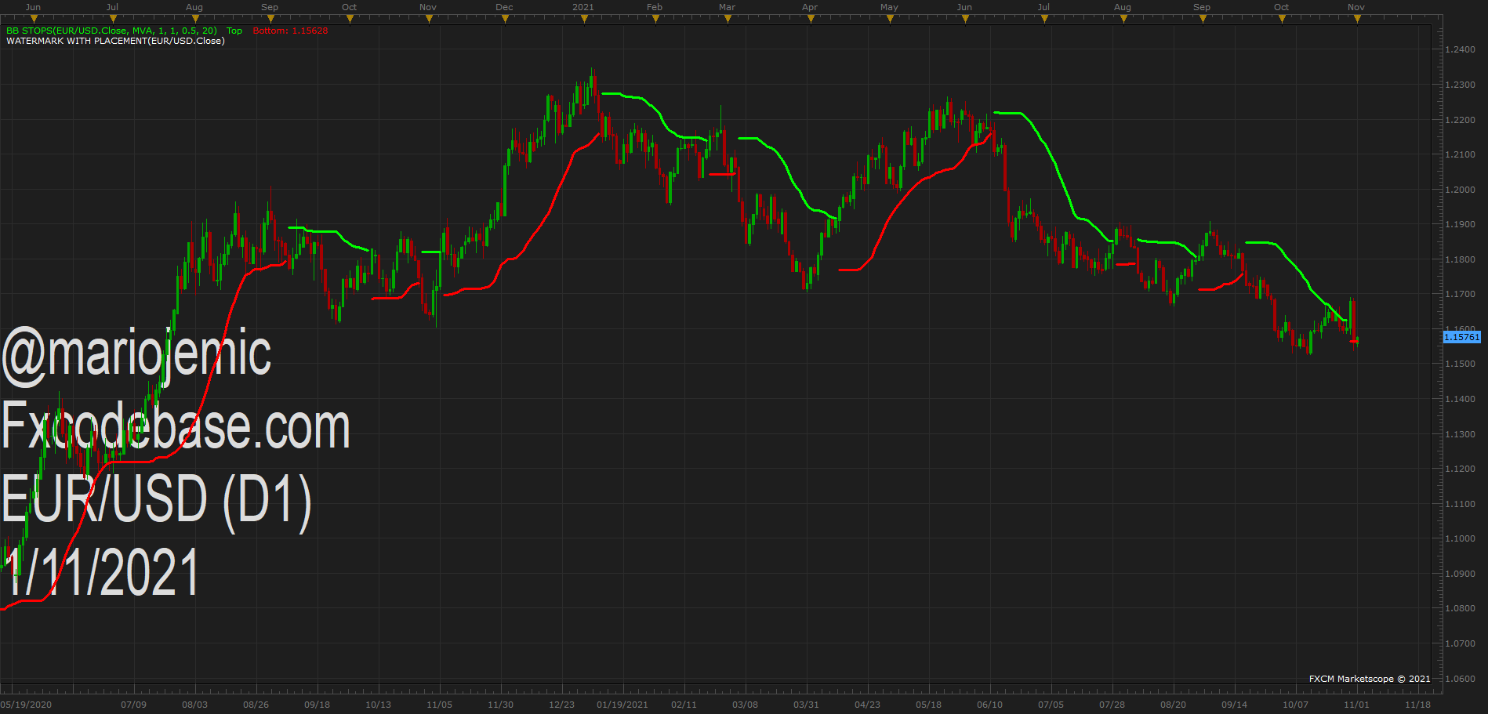Click the 1.2300 price axis label

click(x=1460, y=85)
